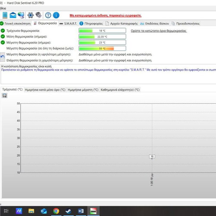
Task: Click the blue recommendation text about S.M.A.R.T. calibration
Action: pyautogui.click(x=108, y=70)
